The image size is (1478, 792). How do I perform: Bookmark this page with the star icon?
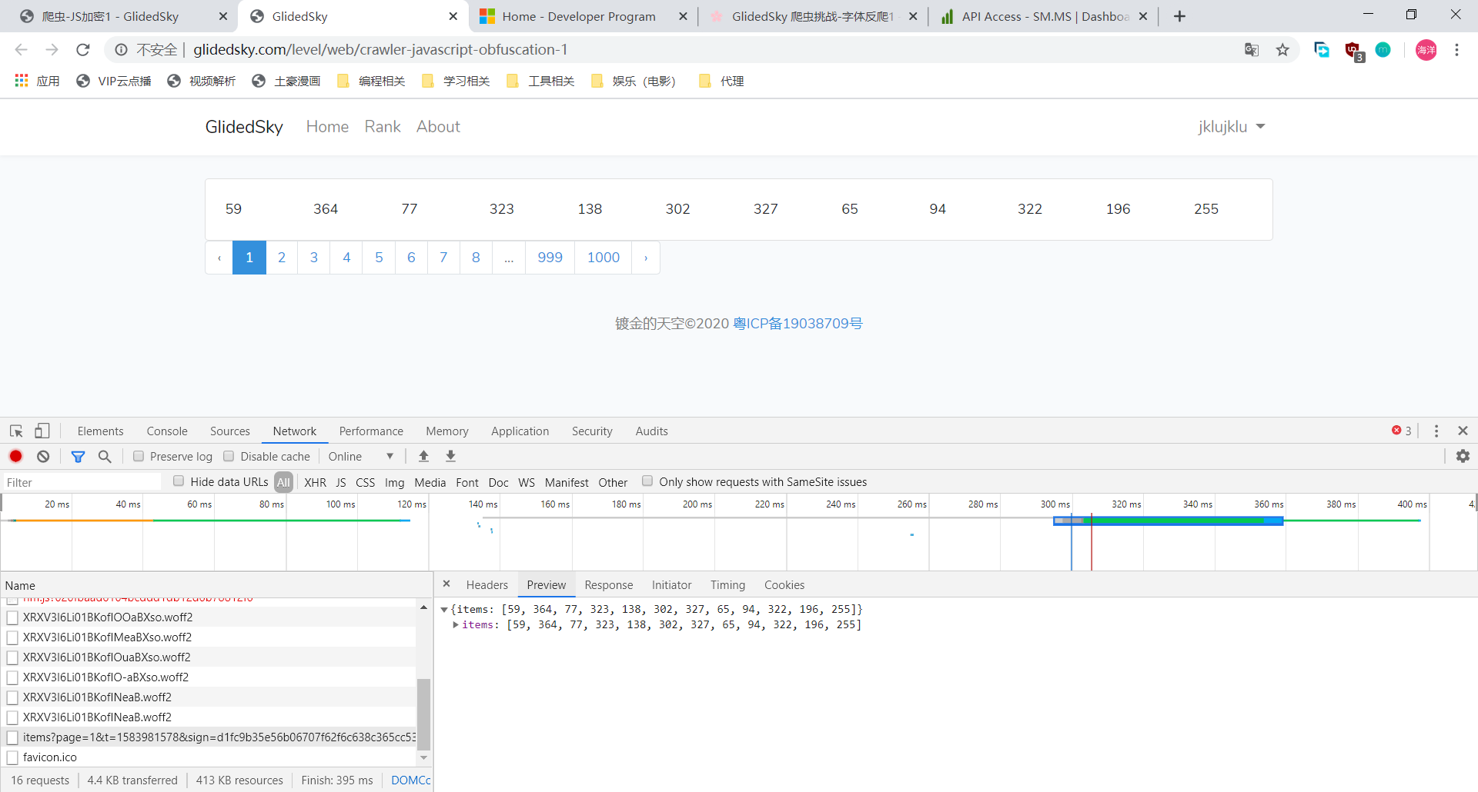[x=1282, y=50]
